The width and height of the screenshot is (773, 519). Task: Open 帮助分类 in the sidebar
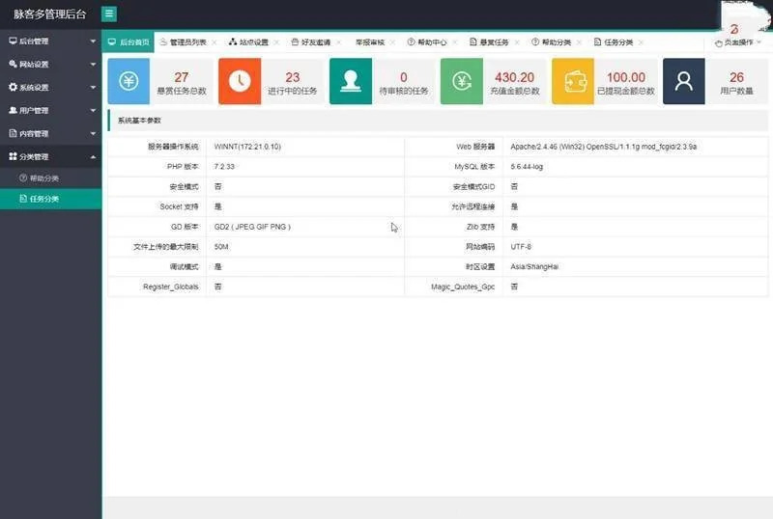coord(43,178)
